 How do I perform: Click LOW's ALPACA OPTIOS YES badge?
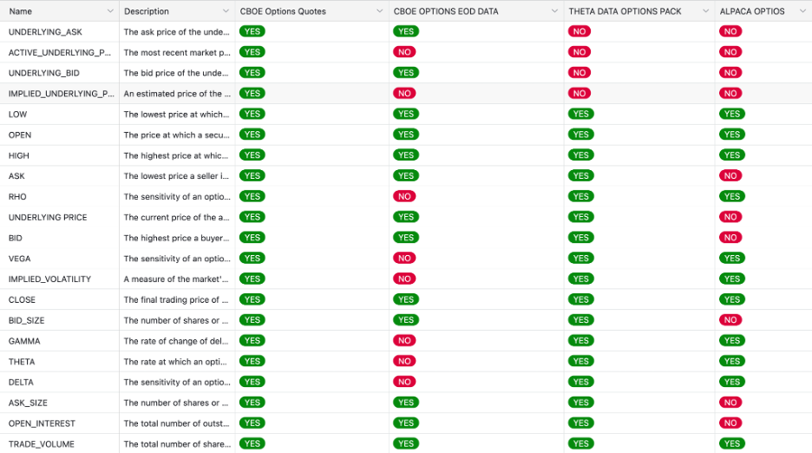(732, 114)
